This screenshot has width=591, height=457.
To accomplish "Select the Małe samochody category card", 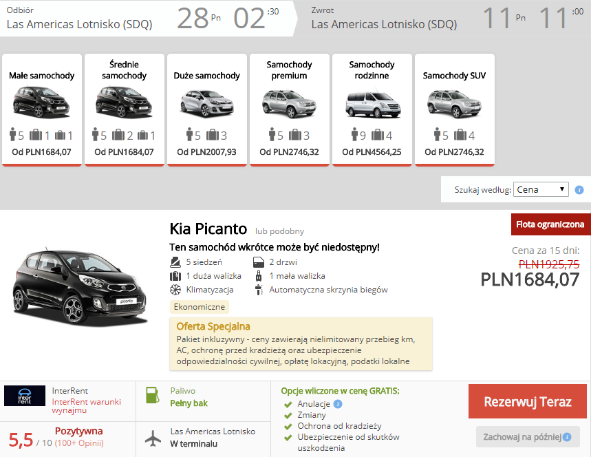I will pyautogui.click(x=42, y=109).
